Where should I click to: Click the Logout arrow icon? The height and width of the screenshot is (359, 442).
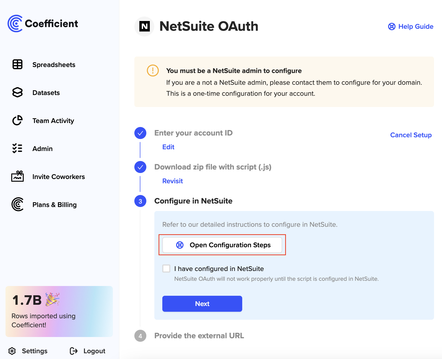74,351
